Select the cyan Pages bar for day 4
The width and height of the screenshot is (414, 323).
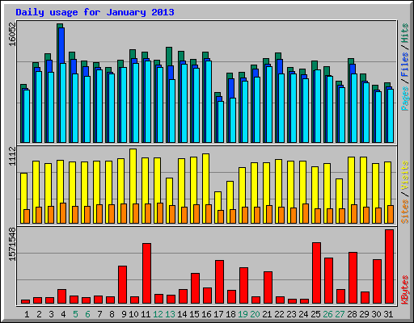pyautogui.click(x=63, y=103)
